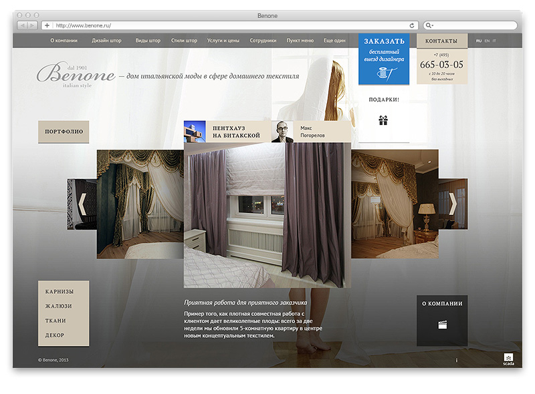The width and height of the screenshot is (535, 394).
Task: Open the dark О компании block title
Action: 442,303
